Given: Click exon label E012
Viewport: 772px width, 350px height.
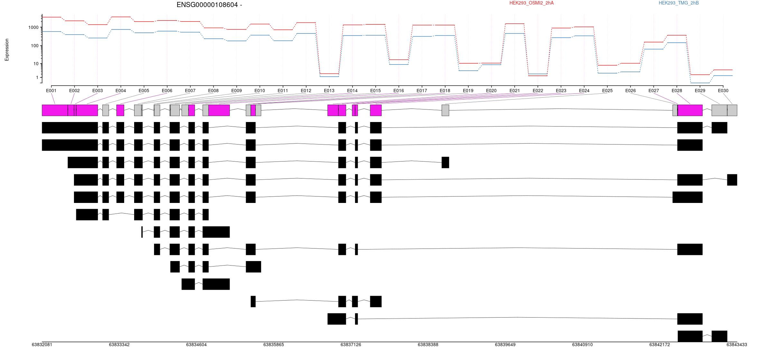Looking at the screenshot, I should coord(306,91).
